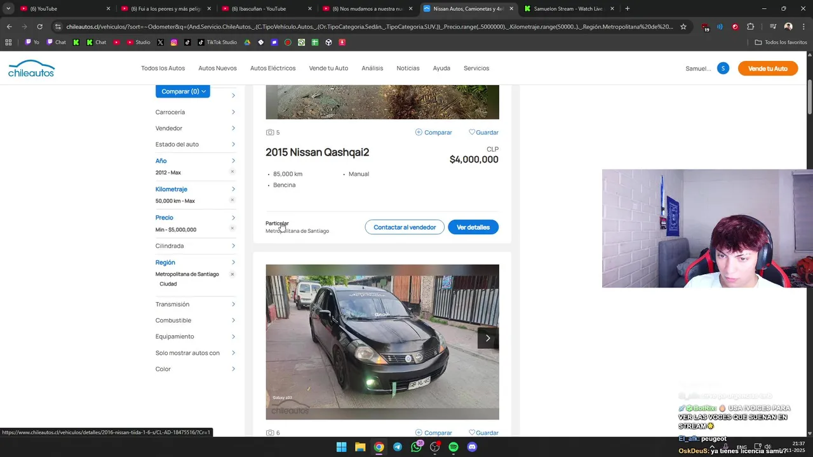
Task: Click the Chrome profile avatar
Action: (x=788, y=27)
